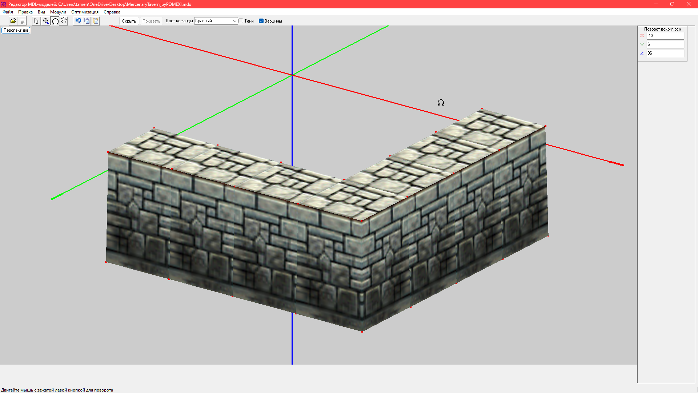Viewport: 698px width, 393px height.
Task: Select the hand pan tool
Action: [64, 21]
